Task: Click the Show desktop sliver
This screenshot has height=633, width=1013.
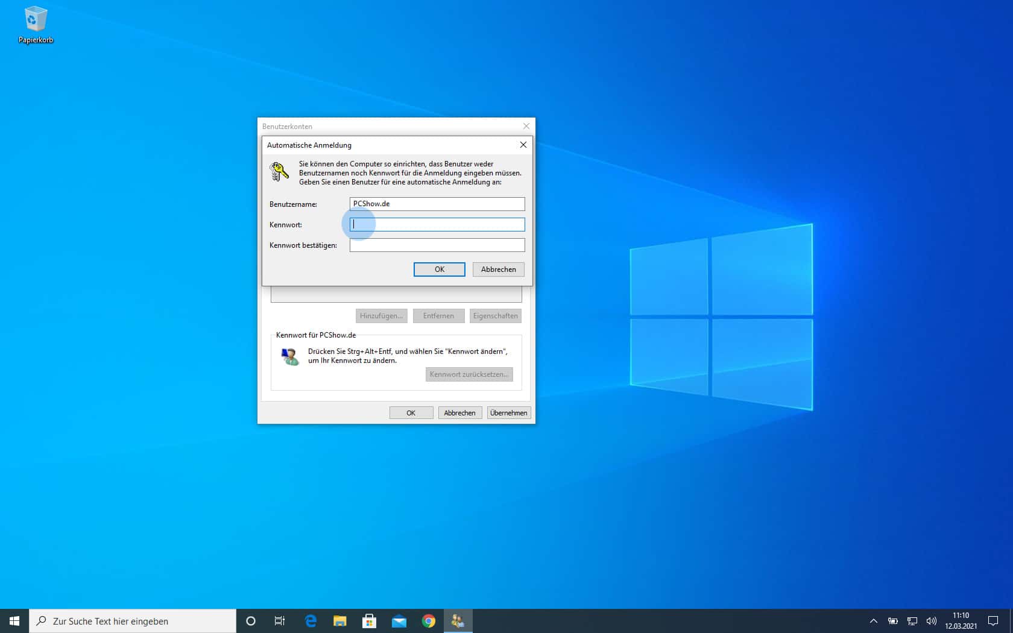Action: click(1011, 621)
